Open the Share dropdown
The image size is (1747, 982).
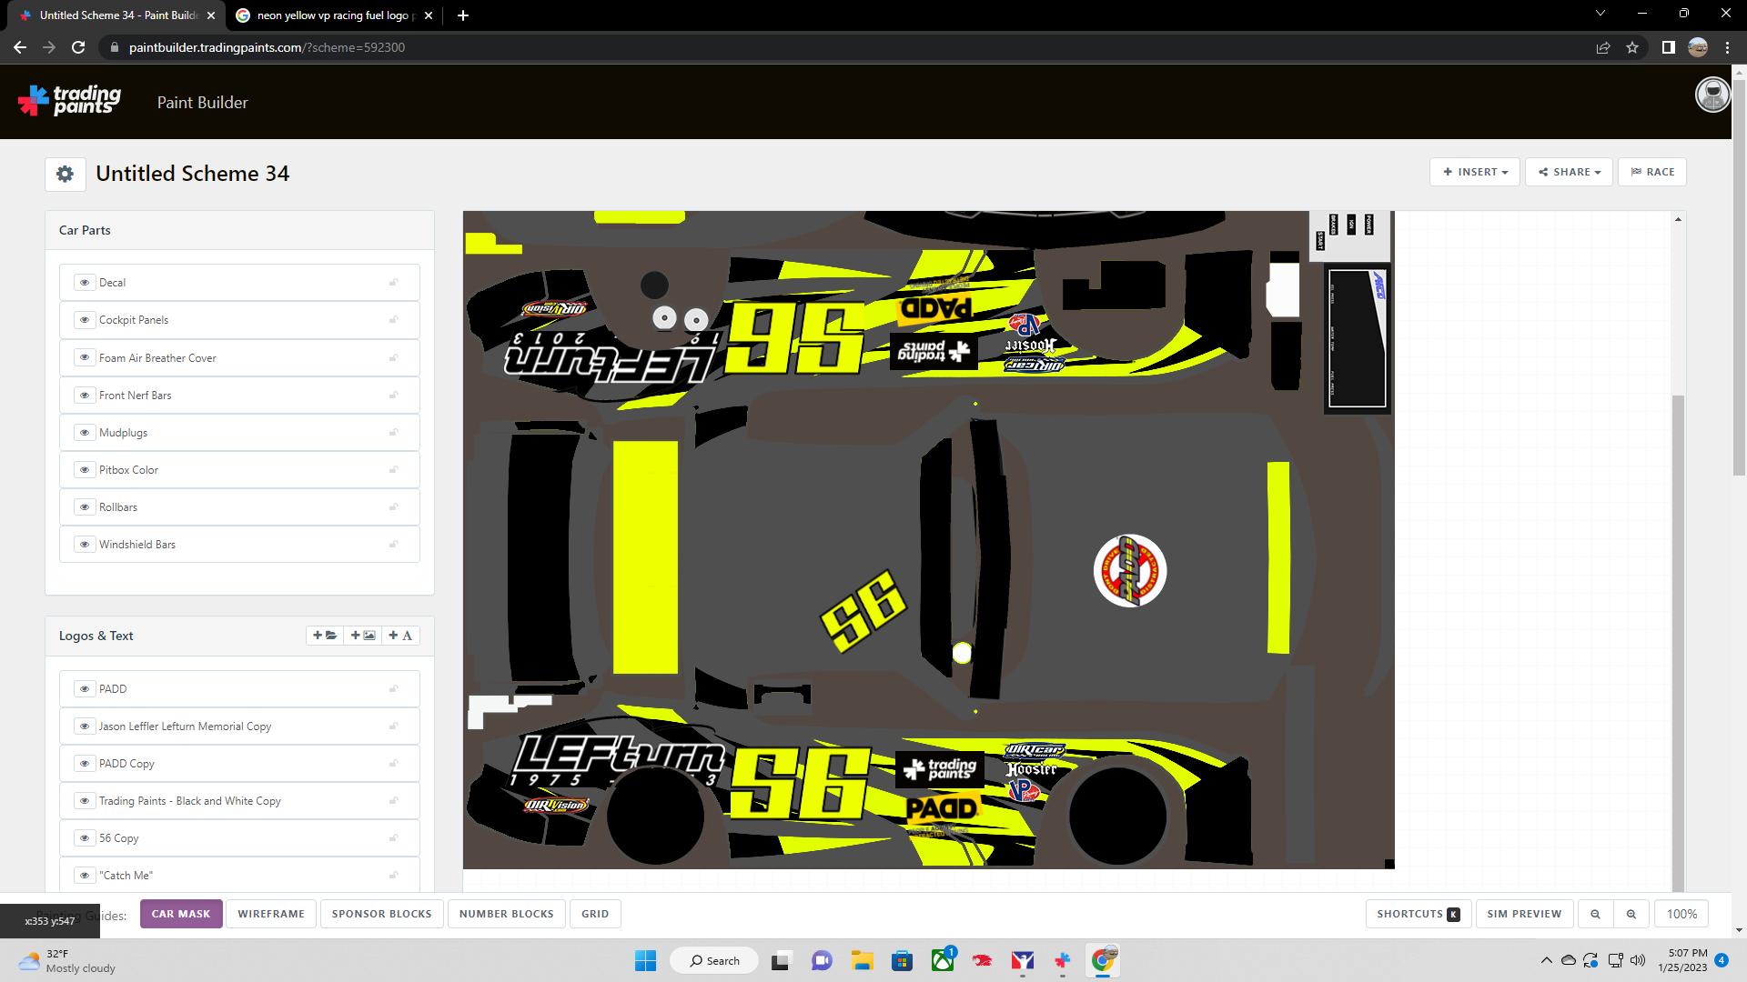[x=1569, y=172]
